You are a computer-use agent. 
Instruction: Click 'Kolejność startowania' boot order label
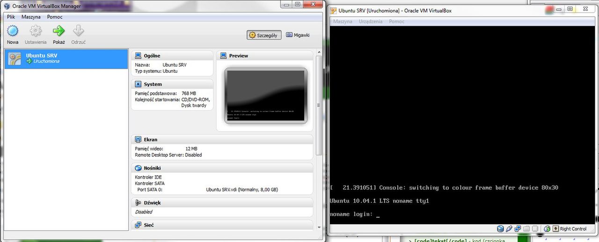point(157,99)
